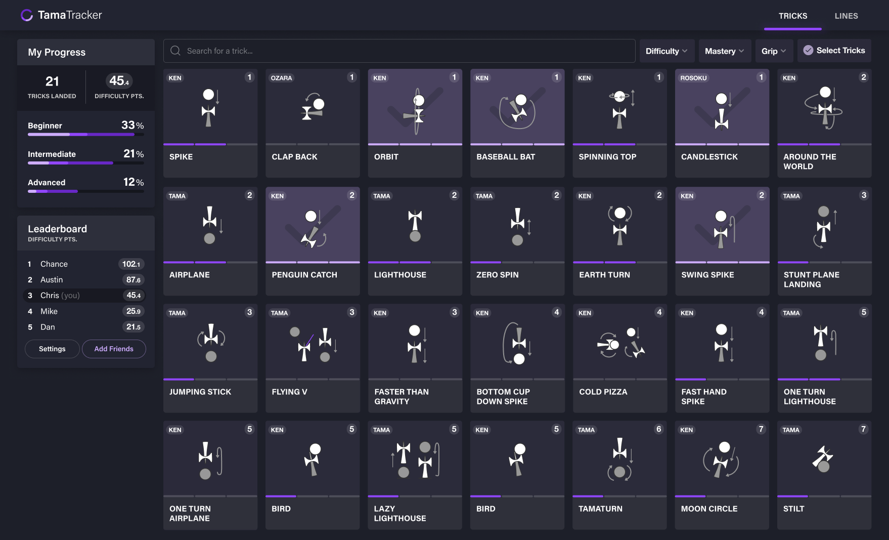Open the Cold Pizza trick icon
Viewport: 889px width, 540px height.
click(619, 344)
